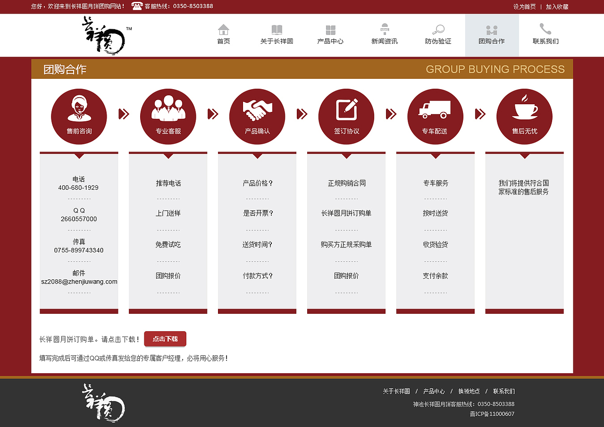Click footer link 产品中心

(x=434, y=391)
